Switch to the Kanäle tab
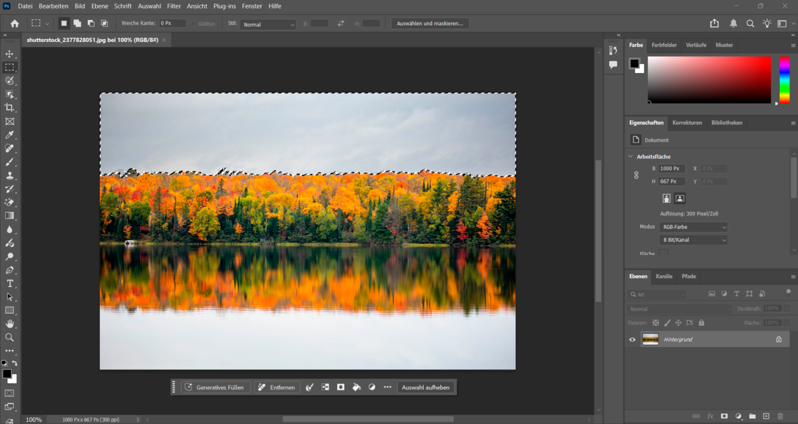The height and width of the screenshot is (424, 798). [x=664, y=276]
